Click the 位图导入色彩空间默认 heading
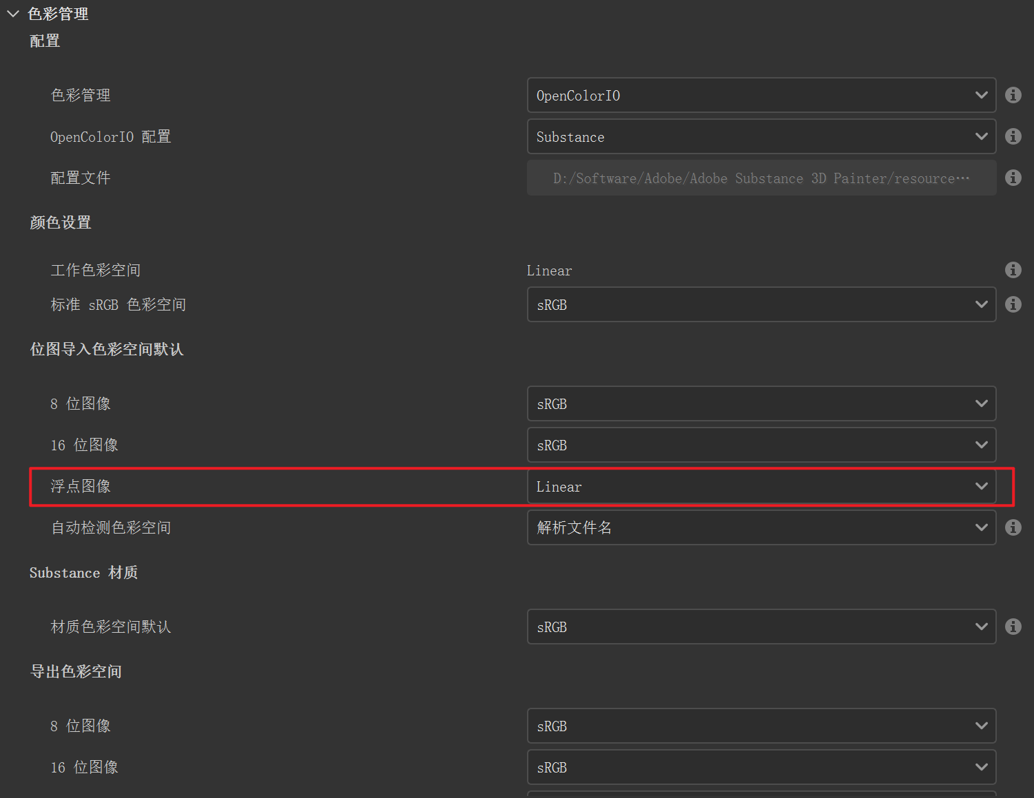1034x798 pixels. point(107,349)
